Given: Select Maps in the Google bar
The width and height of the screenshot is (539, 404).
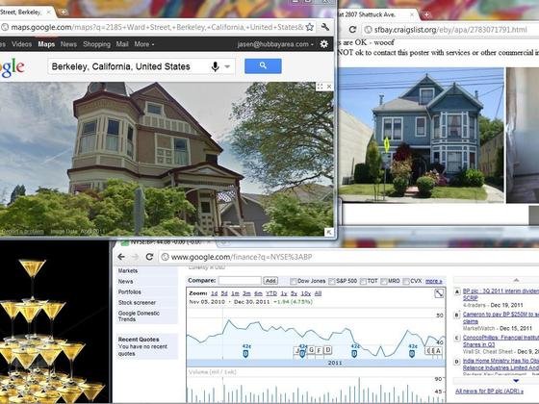Looking at the screenshot, I should [x=46, y=44].
